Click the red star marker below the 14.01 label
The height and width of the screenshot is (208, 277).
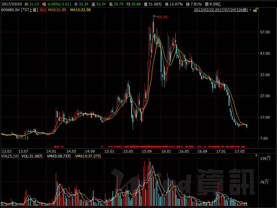(59, 147)
